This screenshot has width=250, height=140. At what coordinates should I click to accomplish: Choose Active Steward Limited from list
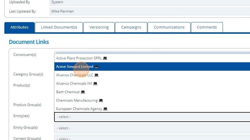pyautogui.click(x=152, y=67)
